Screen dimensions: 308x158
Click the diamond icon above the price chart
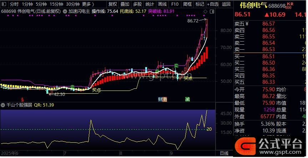[x=205, y=11]
